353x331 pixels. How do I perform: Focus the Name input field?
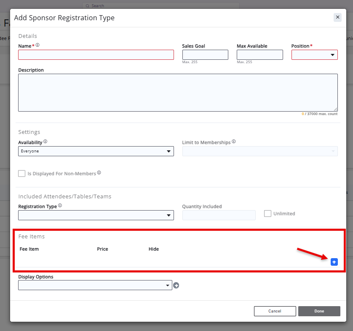[96, 55]
